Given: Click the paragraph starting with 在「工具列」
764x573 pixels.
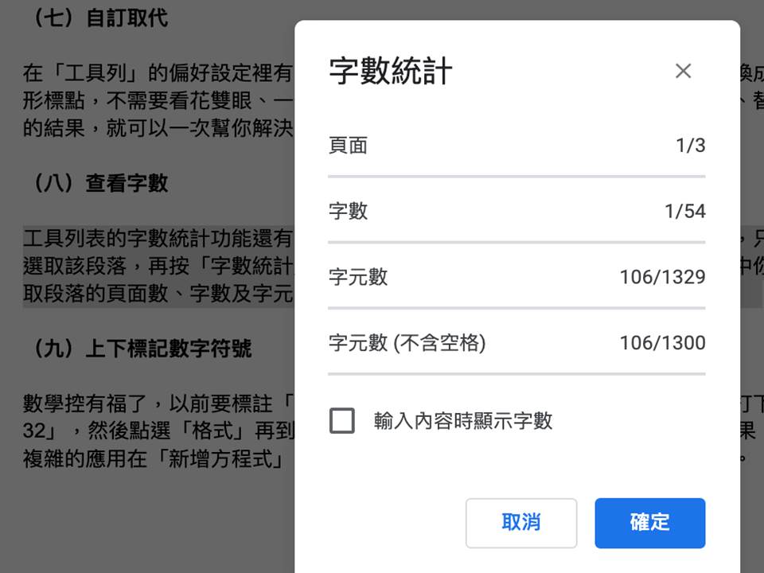Looking at the screenshot, I should [158, 100].
